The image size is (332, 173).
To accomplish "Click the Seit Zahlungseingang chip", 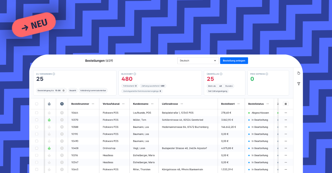I will (x=218, y=91).
